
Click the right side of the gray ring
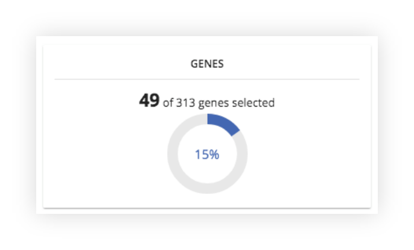(x=242, y=154)
